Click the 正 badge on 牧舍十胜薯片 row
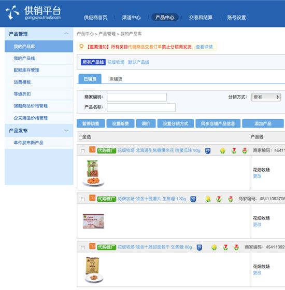The height and width of the screenshot is (290, 285). [x=230, y=199]
